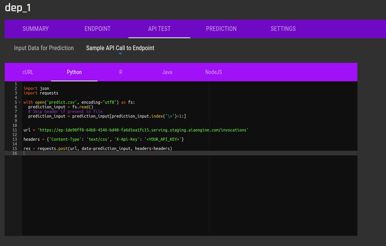Open the SUMMARY tab
This screenshot has width=386, height=246.
(36, 29)
